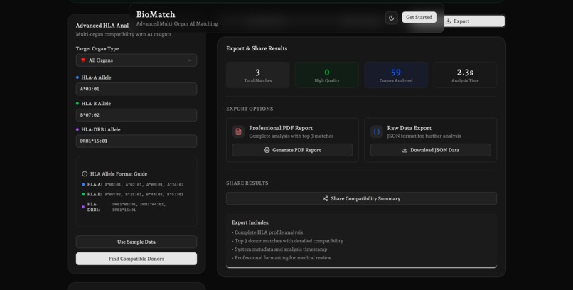Click the Donors Analyzed stat card
This screenshot has height=290, width=573.
point(396,75)
